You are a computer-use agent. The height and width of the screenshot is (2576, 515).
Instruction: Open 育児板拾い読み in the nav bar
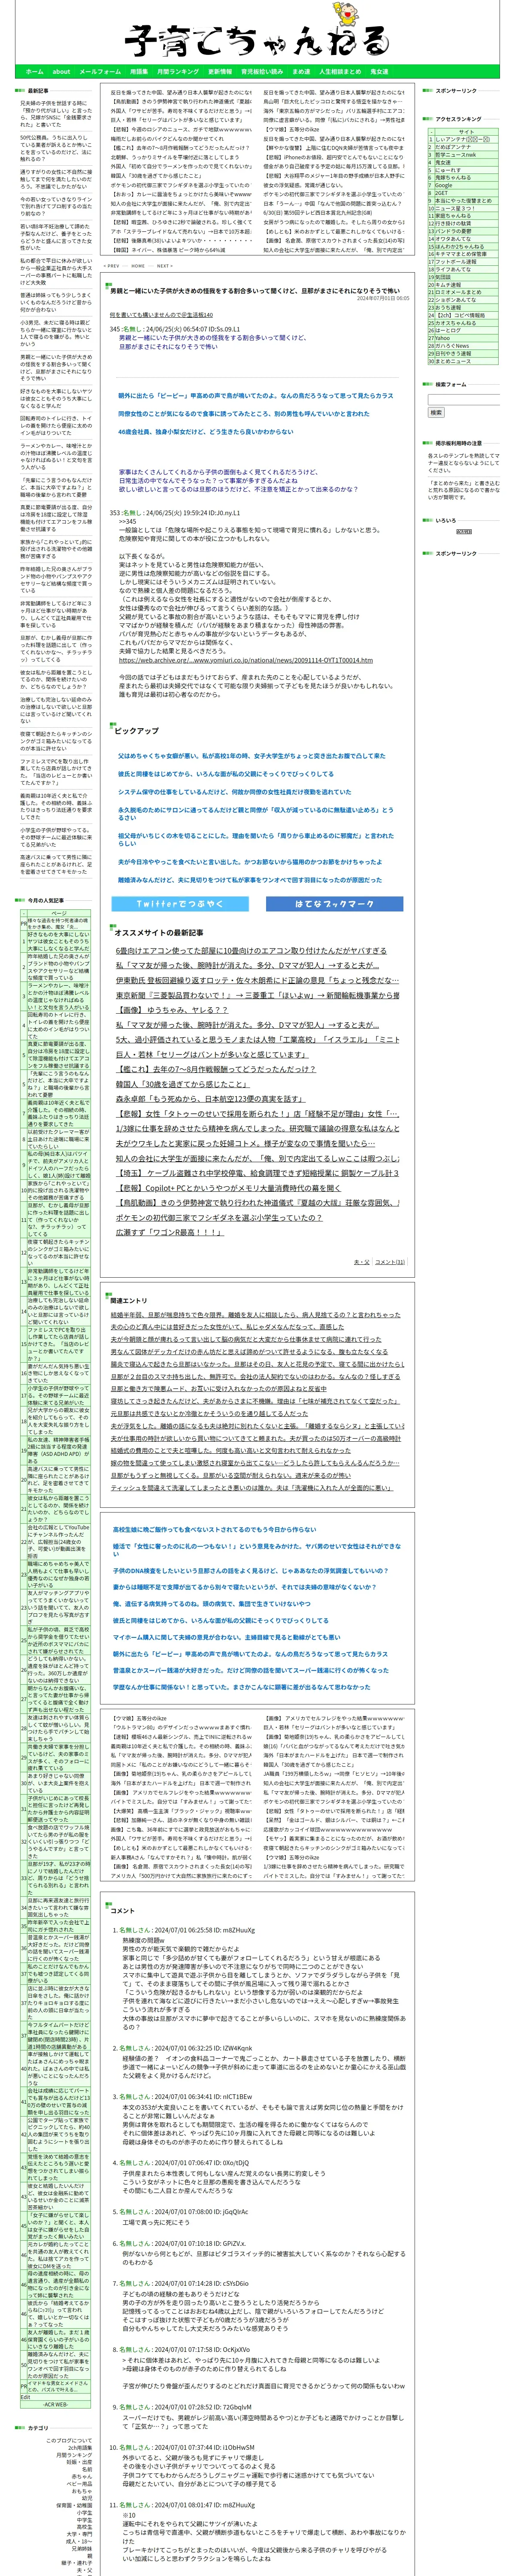click(262, 72)
